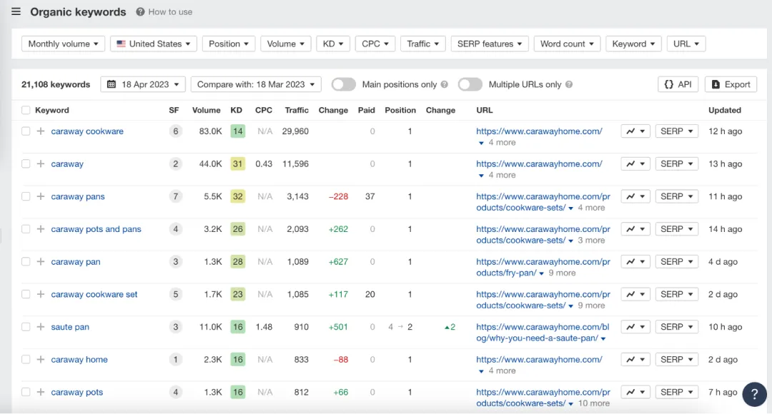Image resolution: width=772 pixels, height=414 pixels.
Task: Click the Export button
Action: 731,84
